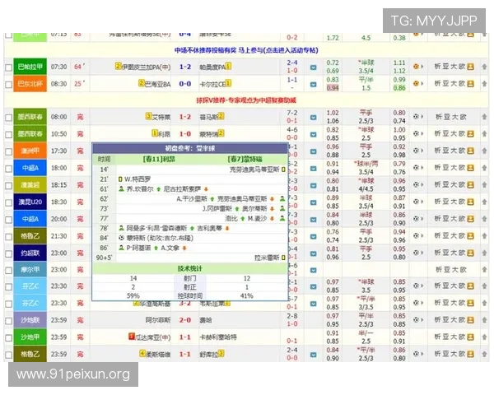Click the 初盘参考 title bar of the popup

(190, 148)
